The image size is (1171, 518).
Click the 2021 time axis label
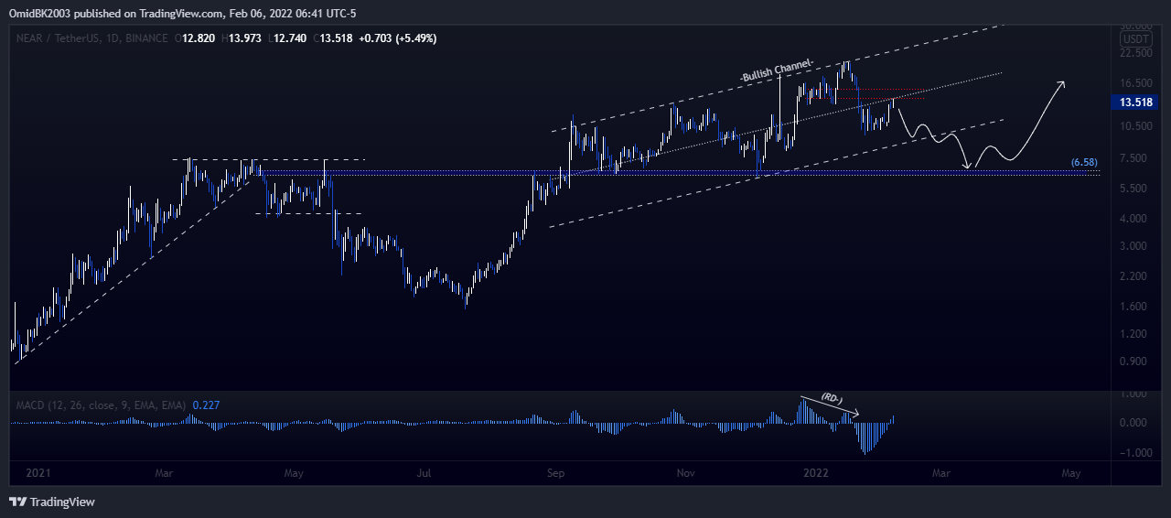37,473
